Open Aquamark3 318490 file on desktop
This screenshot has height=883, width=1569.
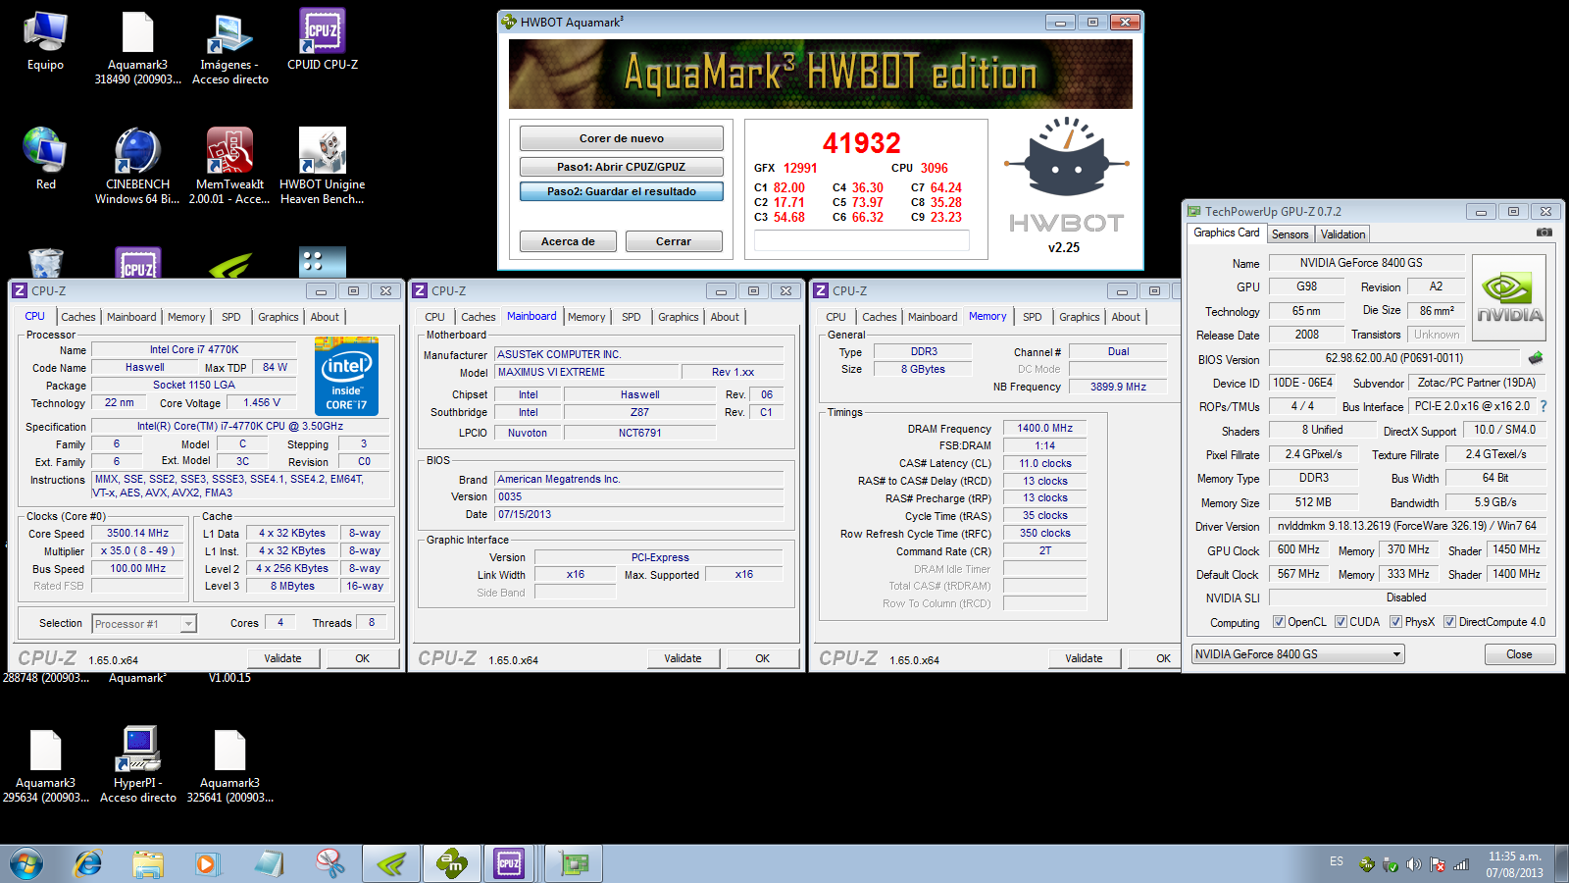pos(137,47)
